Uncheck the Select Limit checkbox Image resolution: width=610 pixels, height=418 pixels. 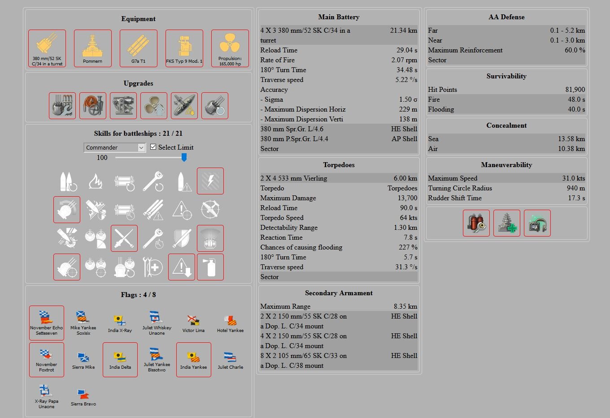pyautogui.click(x=153, y=147)
